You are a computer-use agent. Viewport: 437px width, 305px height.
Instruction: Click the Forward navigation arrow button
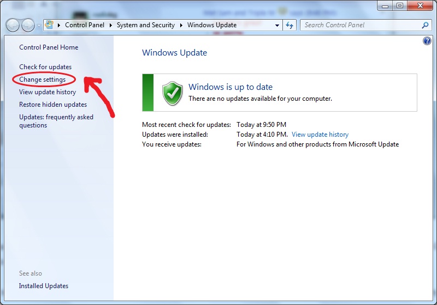pyautogui.click(x=28, y=25)
